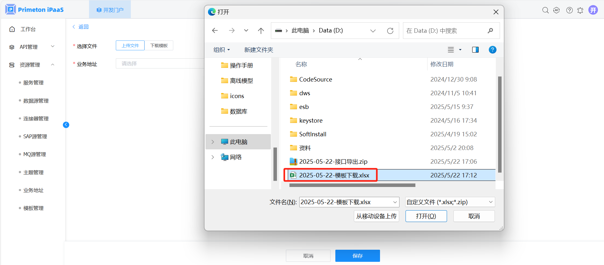Expand the 网络 tree node
Screen dimensions: 604x265
[213, 157]
